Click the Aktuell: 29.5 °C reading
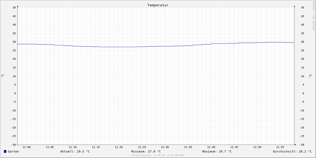 (75, 151)
